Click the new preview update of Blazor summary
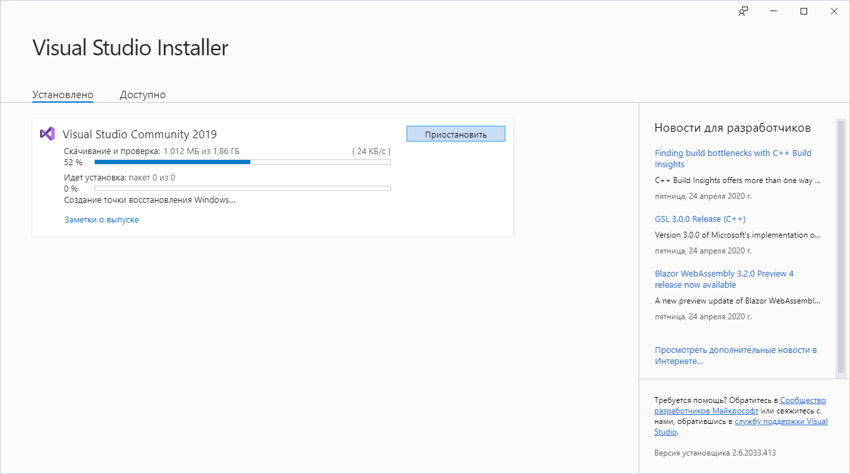The height and width of the screenshot is (474, 850). (738, 301)
